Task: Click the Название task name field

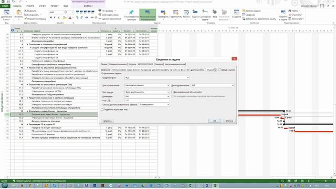Action: coord(151,70)
